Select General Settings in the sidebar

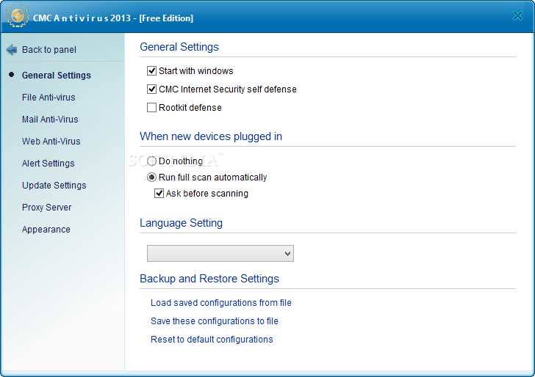tap(57, 76)
